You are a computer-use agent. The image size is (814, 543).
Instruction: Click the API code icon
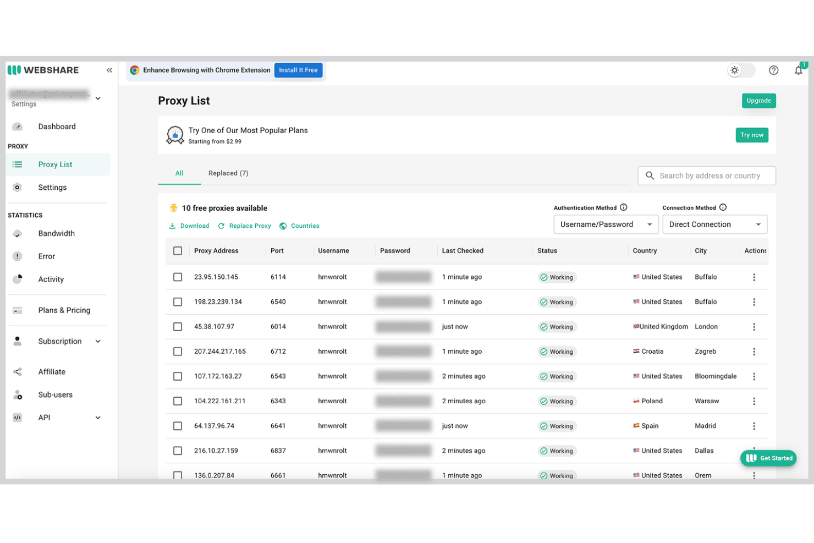click(18, 418)
